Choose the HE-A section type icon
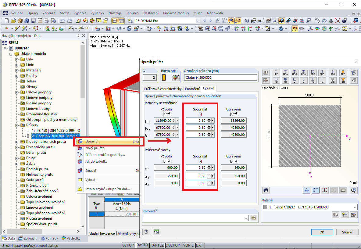The height and width of the screenshot is (249, 361). tap(285, 73)
